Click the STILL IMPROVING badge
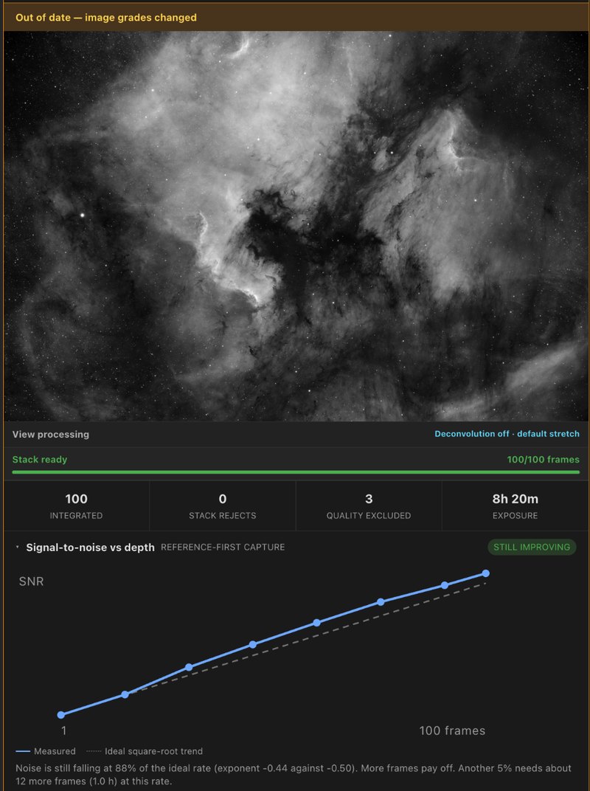 [x=532, y=547]
